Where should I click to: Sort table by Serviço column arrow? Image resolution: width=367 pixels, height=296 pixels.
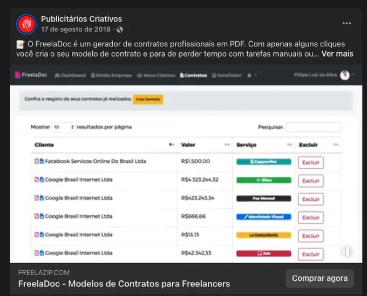coord(289,144)
